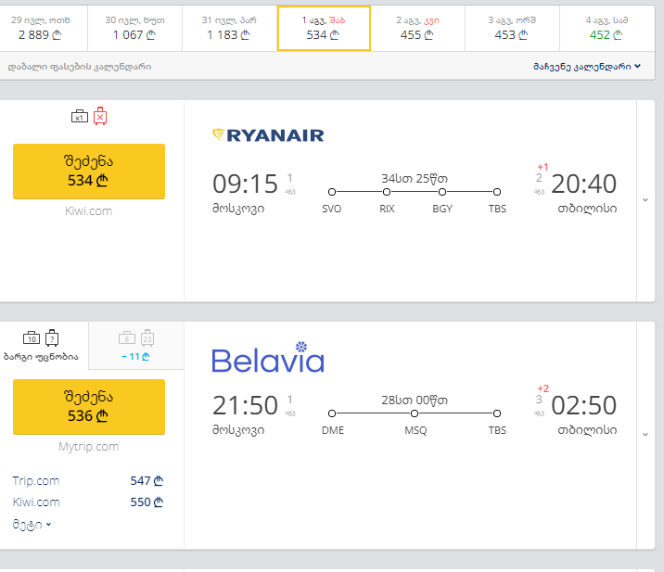Expand the Belavia flight details chevron

[x=645, y=435]
